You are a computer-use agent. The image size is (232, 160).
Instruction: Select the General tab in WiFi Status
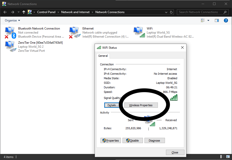tap(103, 56)
